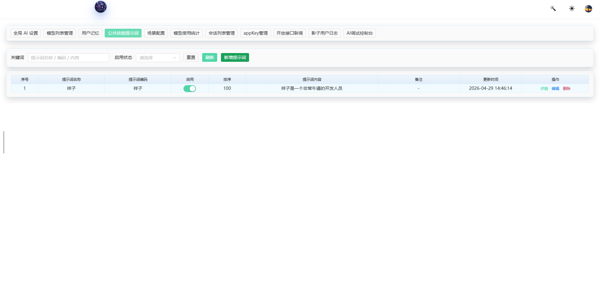
Task: Switch to 全局 AI 设置 tab
Action: click(26, 33)
